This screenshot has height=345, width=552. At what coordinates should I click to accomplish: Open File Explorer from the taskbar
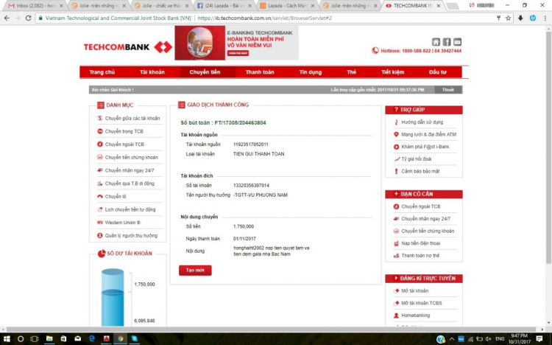49,338
